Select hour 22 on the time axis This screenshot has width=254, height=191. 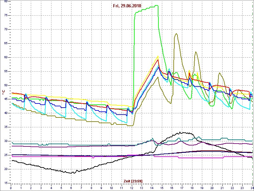(x=232, y=188)
